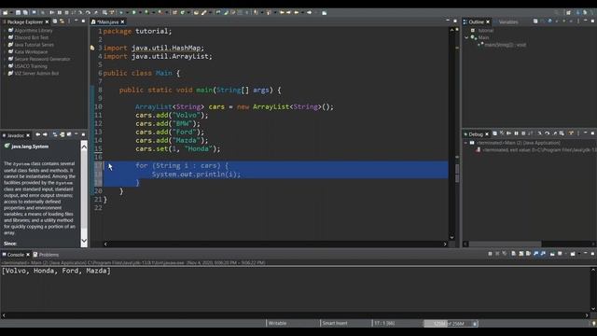Select the Outline tab
The height and width of the screenshot is (336, 597).
[476, 21]
